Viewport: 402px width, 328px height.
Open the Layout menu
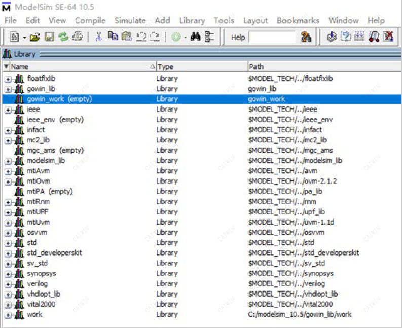pos(255,20)
